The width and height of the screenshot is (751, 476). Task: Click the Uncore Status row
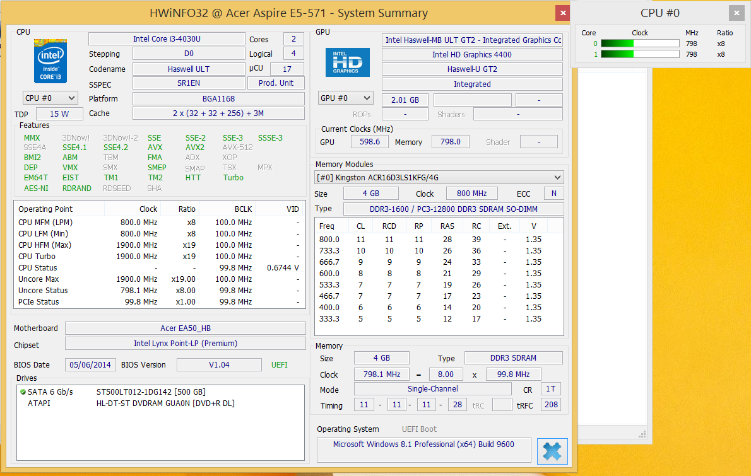(159, 291)
